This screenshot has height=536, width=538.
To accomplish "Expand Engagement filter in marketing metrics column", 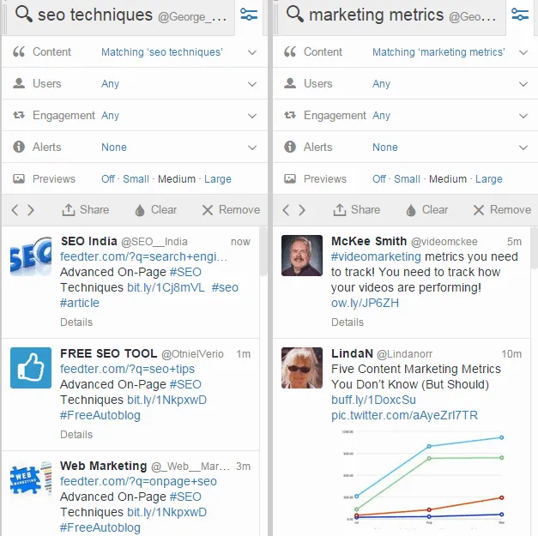I will (523, 116).
